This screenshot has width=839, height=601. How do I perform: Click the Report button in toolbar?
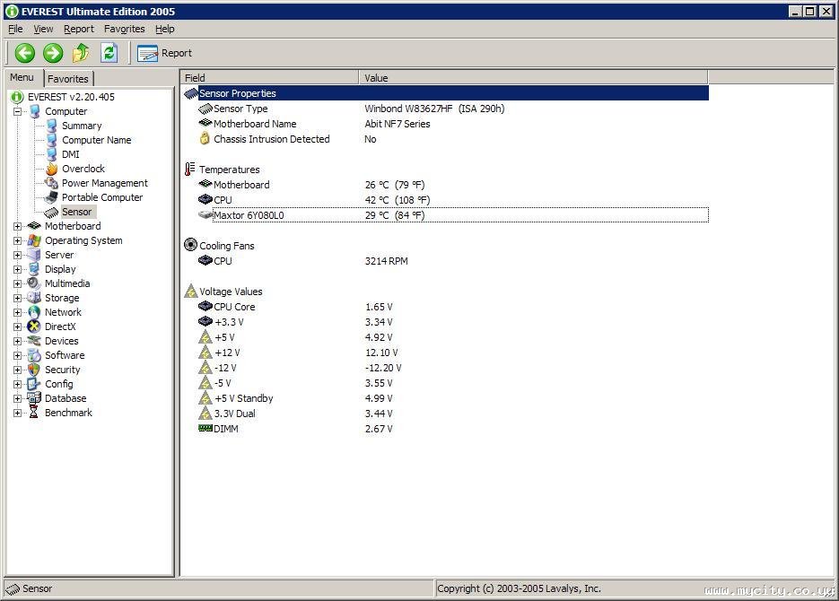(165, 53)
